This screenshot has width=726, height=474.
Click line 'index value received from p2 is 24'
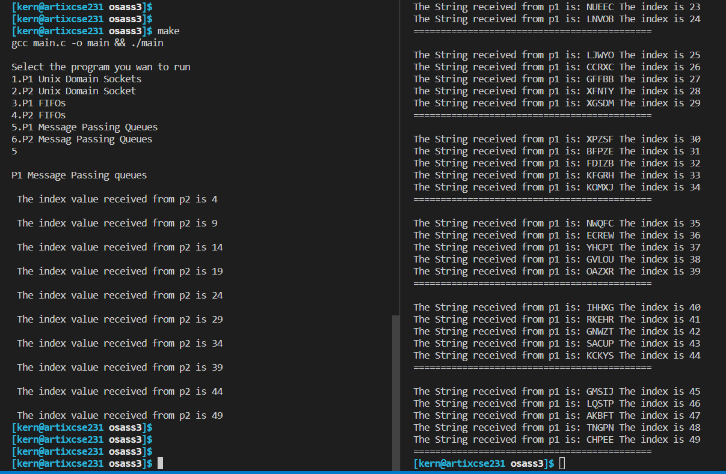120,295
